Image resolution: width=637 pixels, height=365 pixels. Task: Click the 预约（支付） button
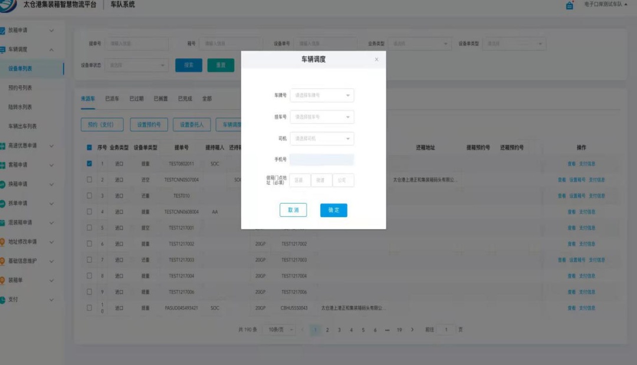tap(102, 124)
